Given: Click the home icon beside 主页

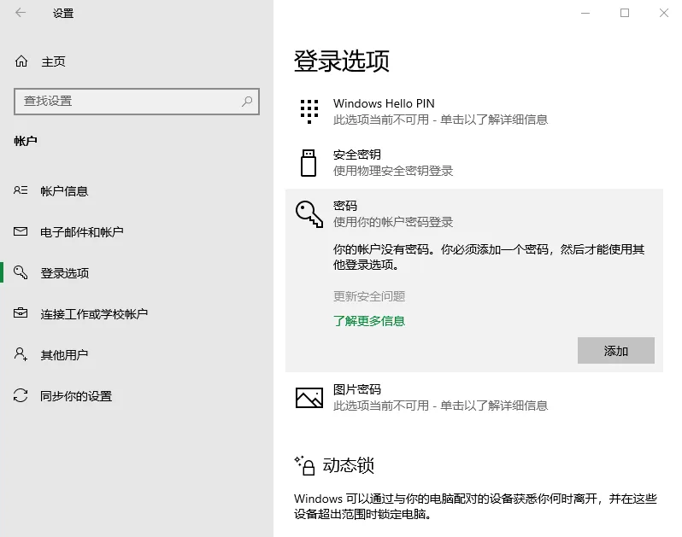Looking at the screenshot, I should point(21,61).
